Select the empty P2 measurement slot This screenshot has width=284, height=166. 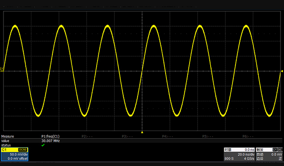click(87, 136)
